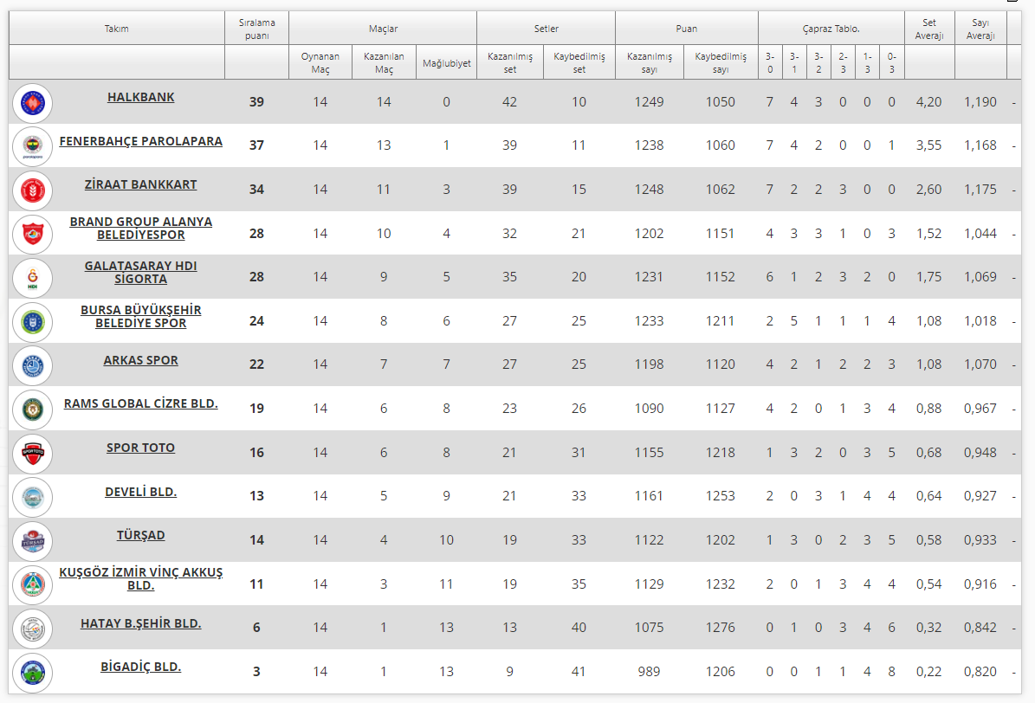The image size is (1035, 703).
Task: Open the HATAY B.ŞEHİR BLD. link
Action: (x=140, y=623)
